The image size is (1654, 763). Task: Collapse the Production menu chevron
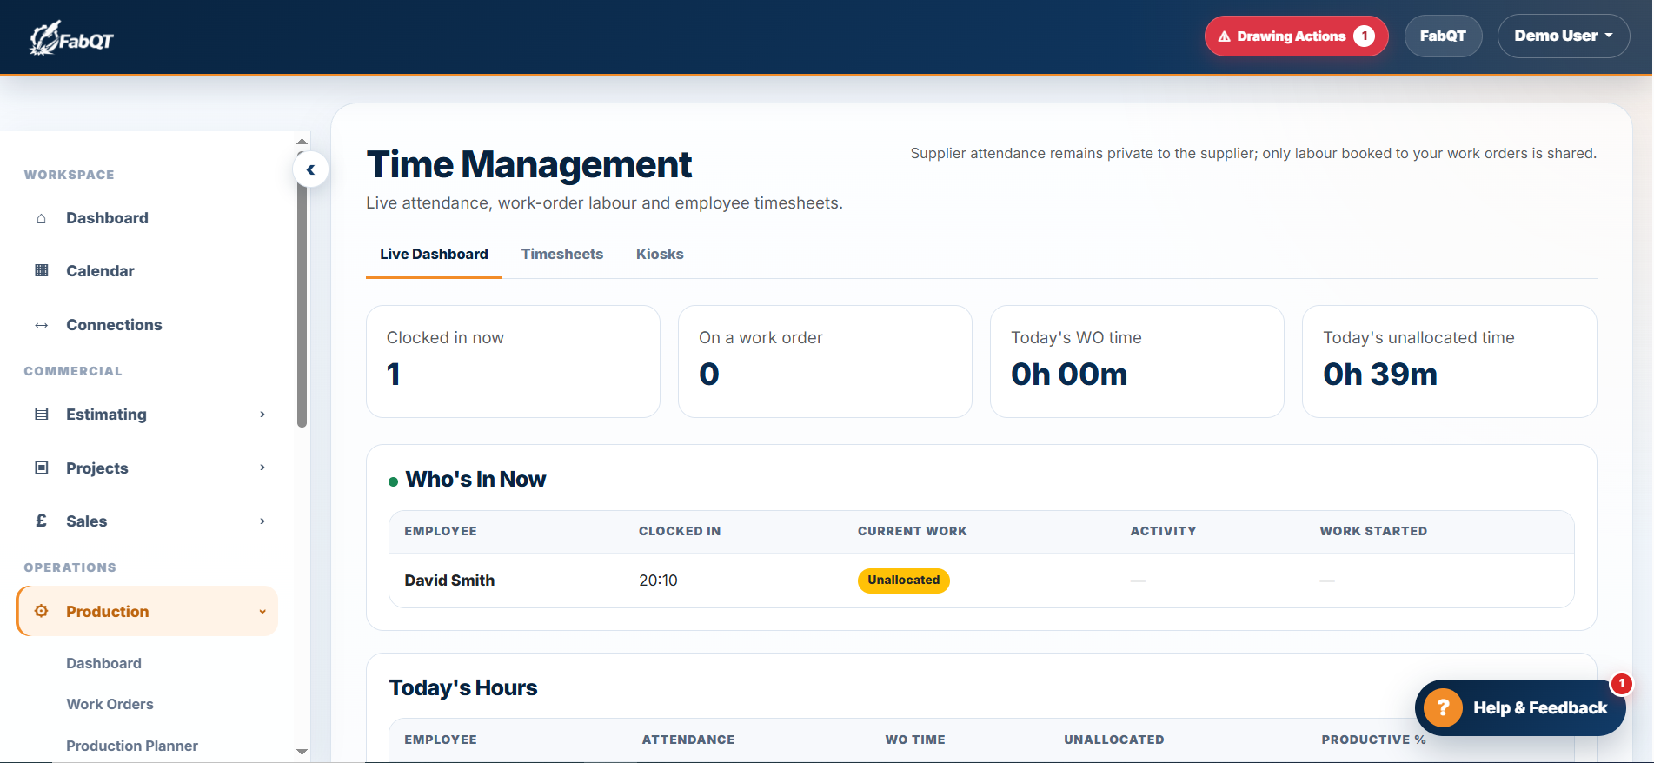262,612
